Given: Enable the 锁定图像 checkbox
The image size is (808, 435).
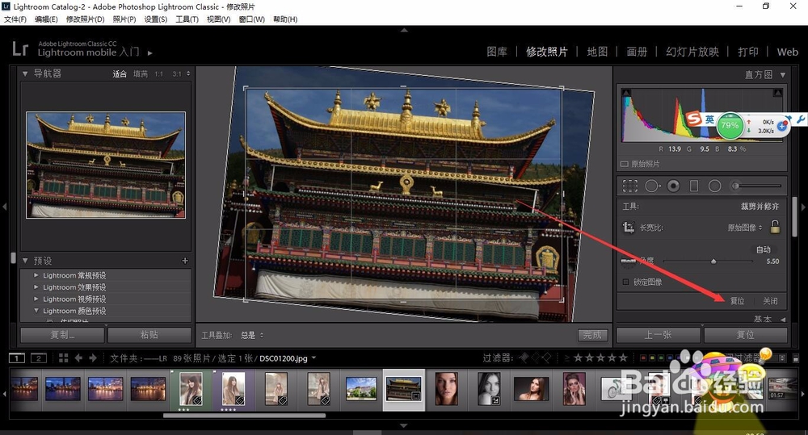Looking at the screenshot, I should click(x=625, y=282).
